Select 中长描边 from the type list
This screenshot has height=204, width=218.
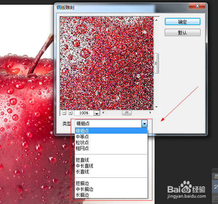(x=111, y=189)
